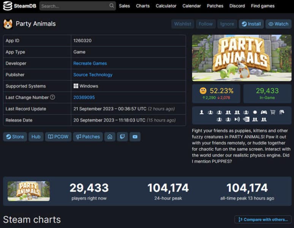The height and width of the screenshot is (228, 294).
Task: Select the single-player category icon
Action: pyautogui.click(x=202, y=112)
